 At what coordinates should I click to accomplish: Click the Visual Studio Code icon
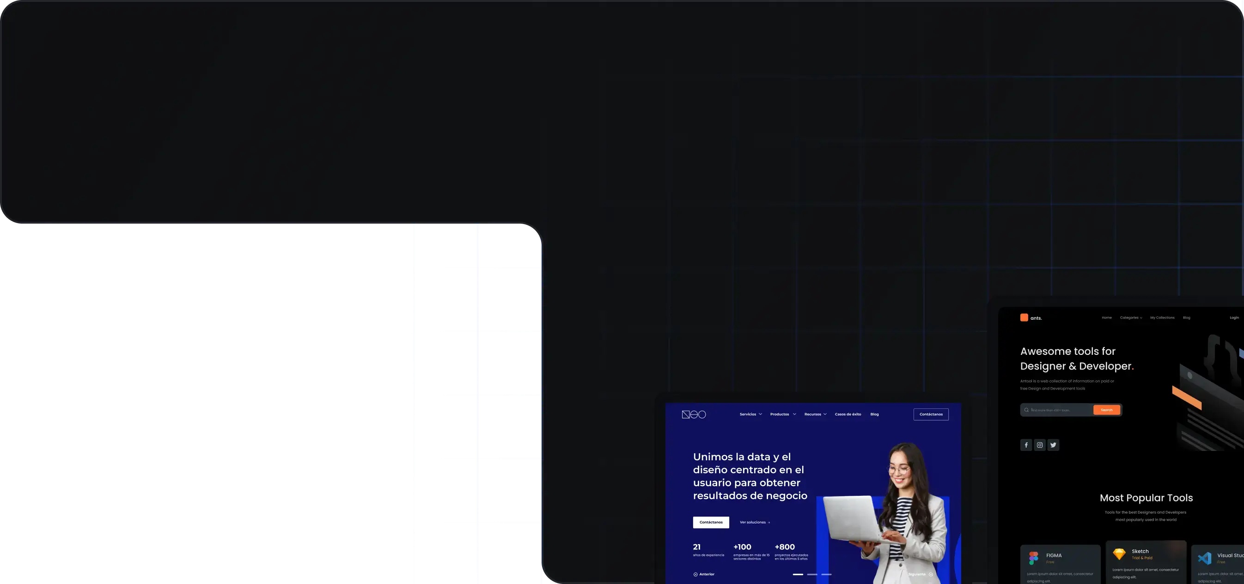(1204, 558)
